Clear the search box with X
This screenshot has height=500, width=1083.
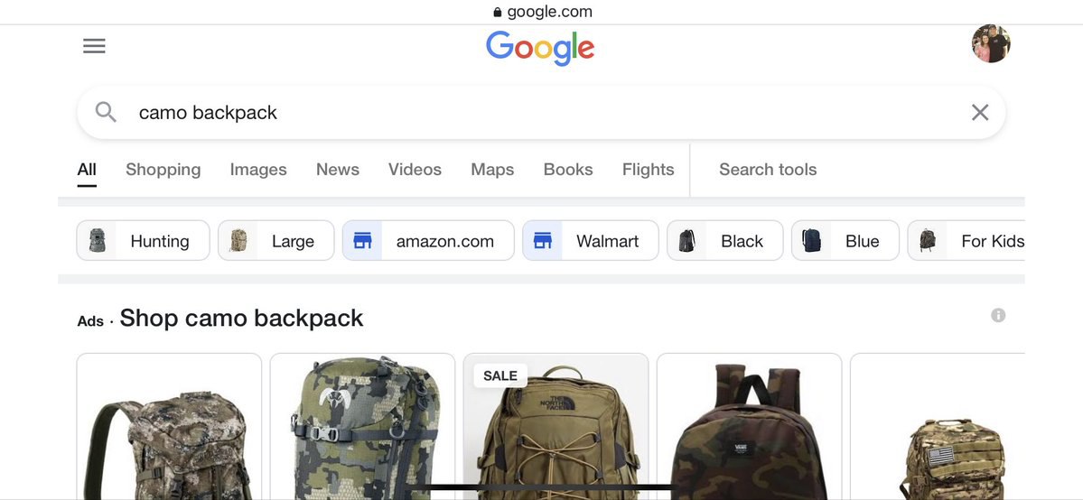click(979, 113)
